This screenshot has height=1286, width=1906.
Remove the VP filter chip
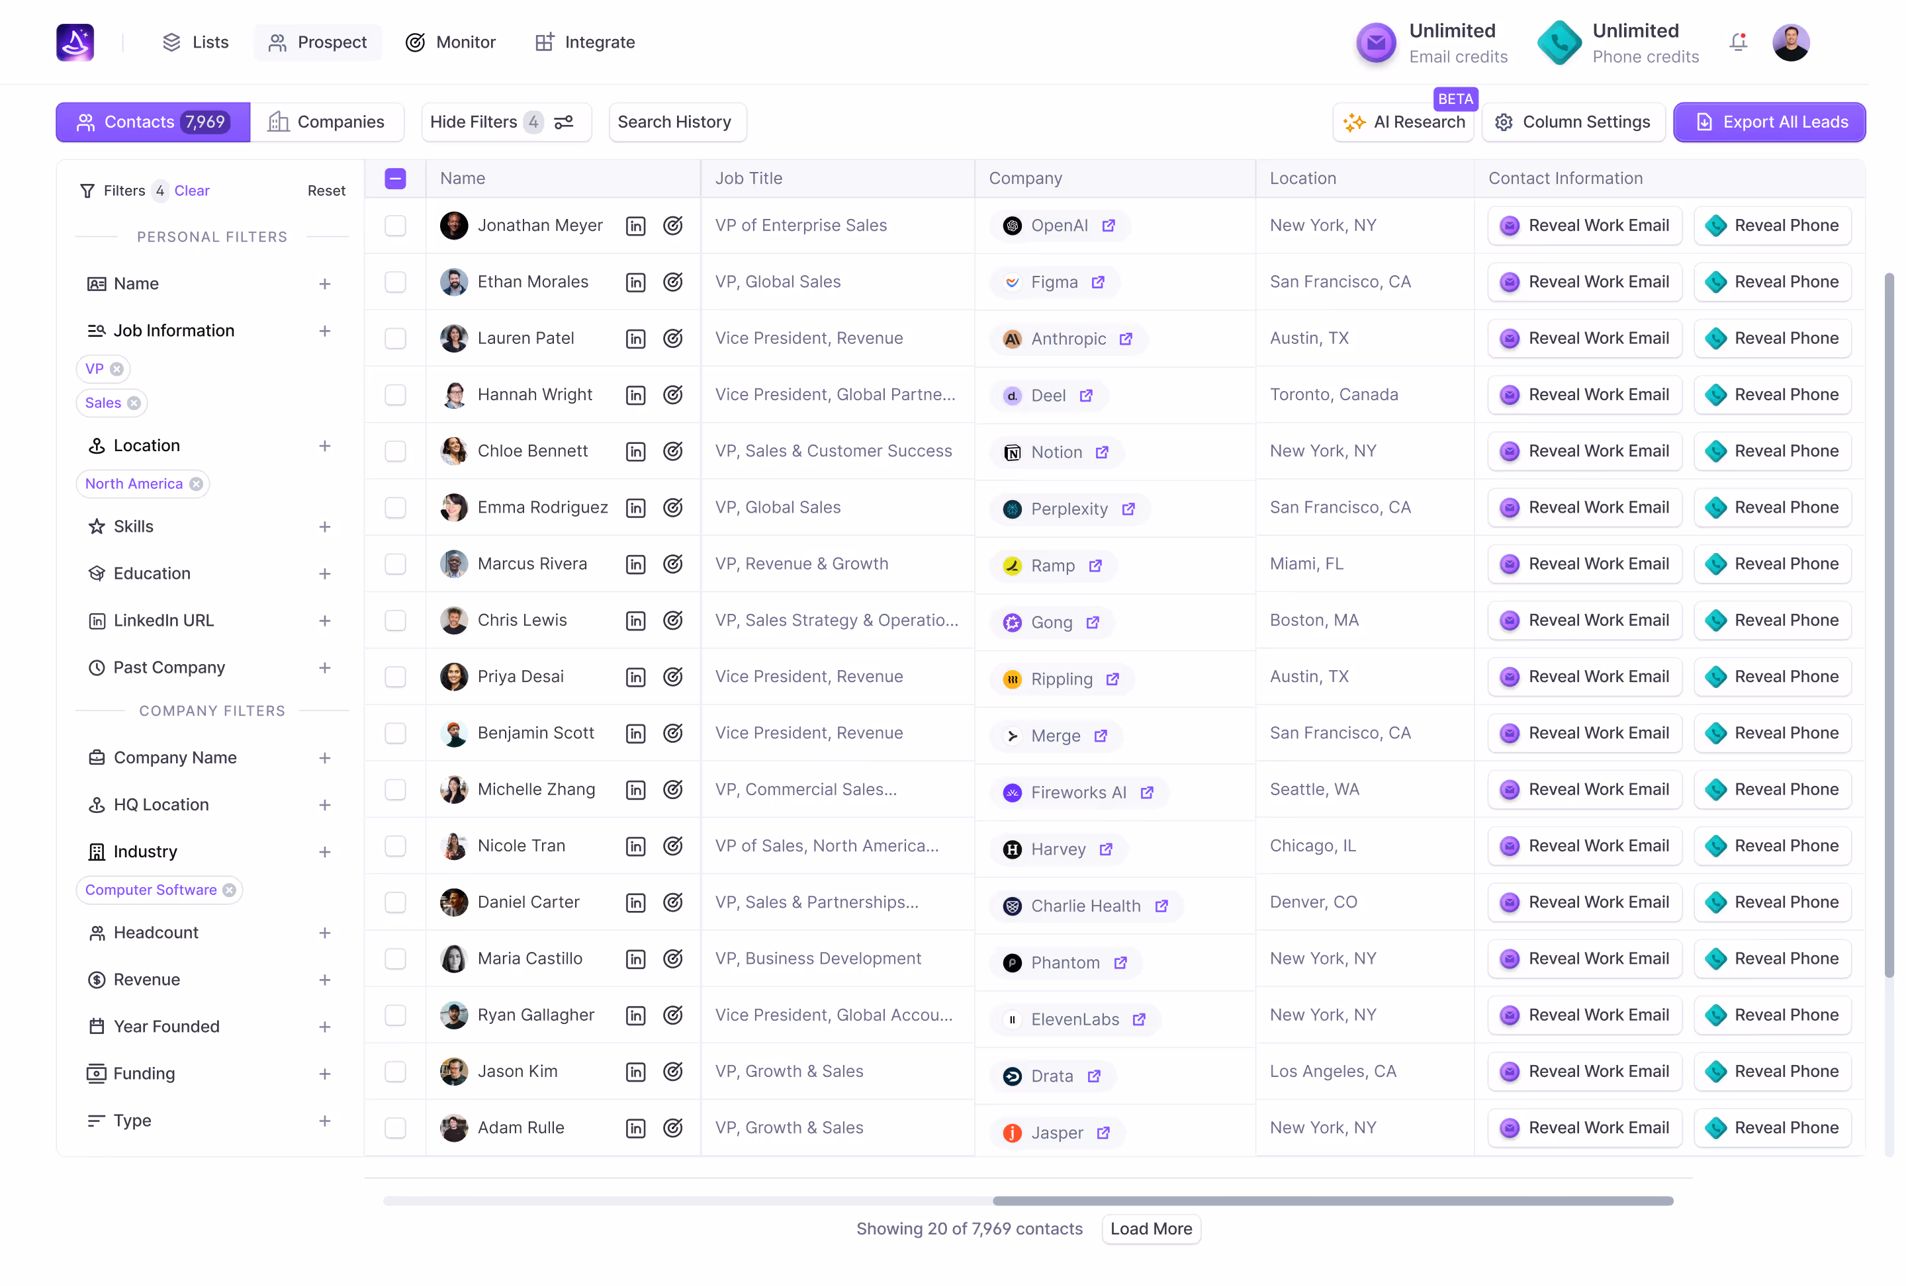(117, 369)
